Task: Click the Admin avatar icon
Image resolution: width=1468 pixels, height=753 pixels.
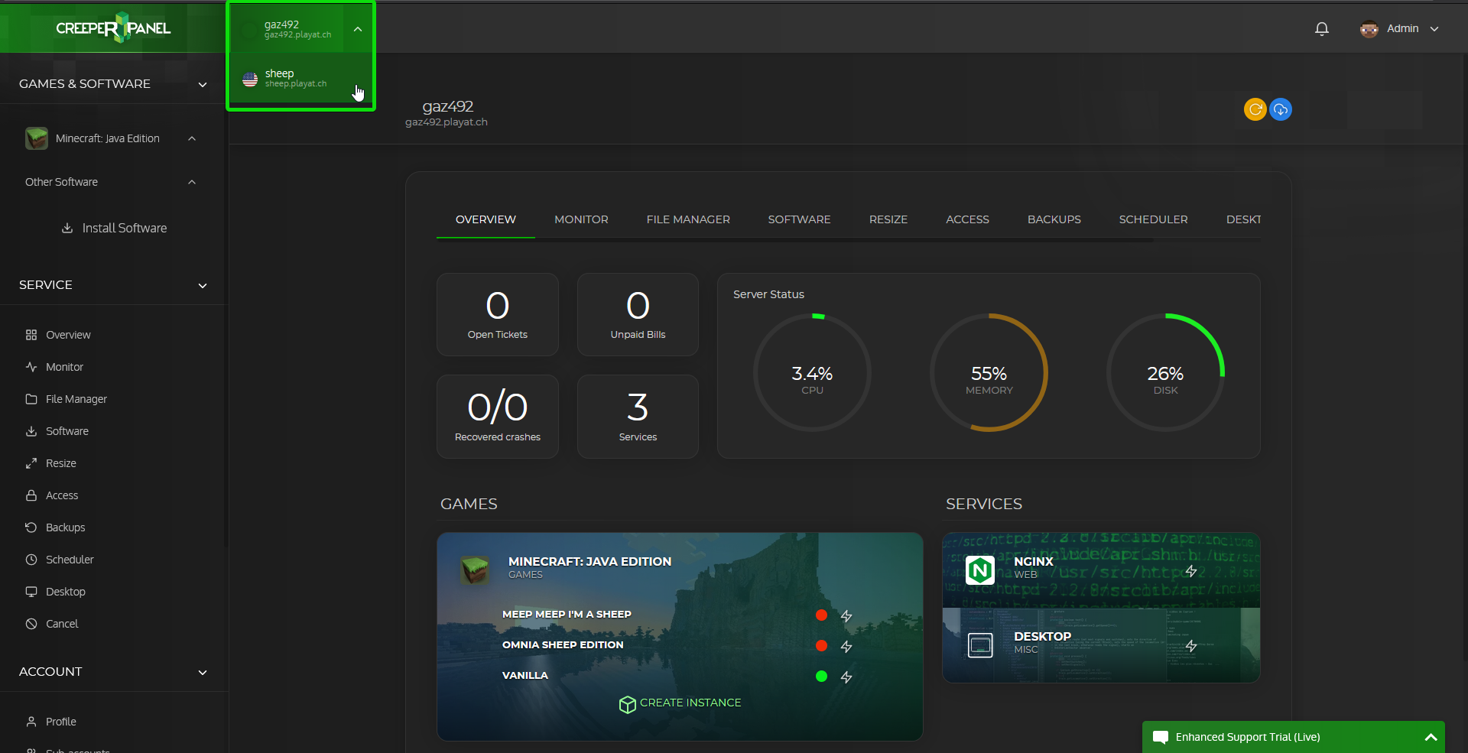Action: [x=1369, y=29]
